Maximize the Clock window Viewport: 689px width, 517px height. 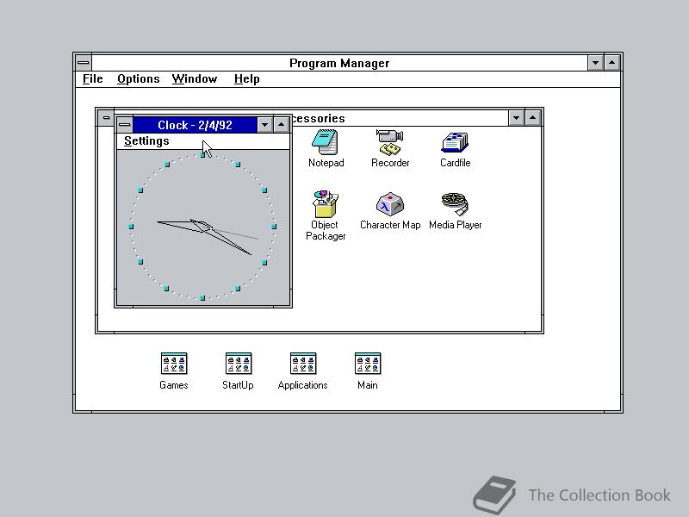282,125
